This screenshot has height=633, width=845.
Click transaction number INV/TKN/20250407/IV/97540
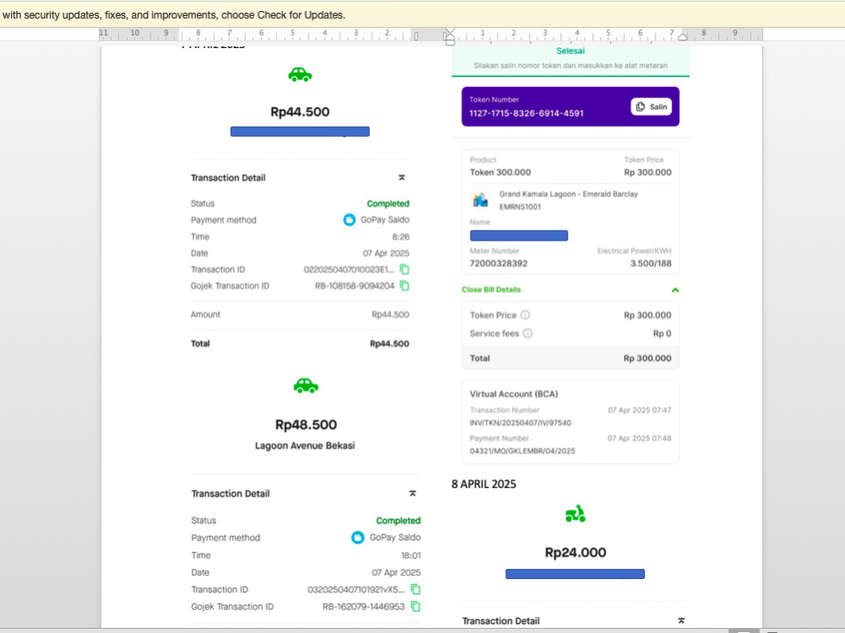521,423
